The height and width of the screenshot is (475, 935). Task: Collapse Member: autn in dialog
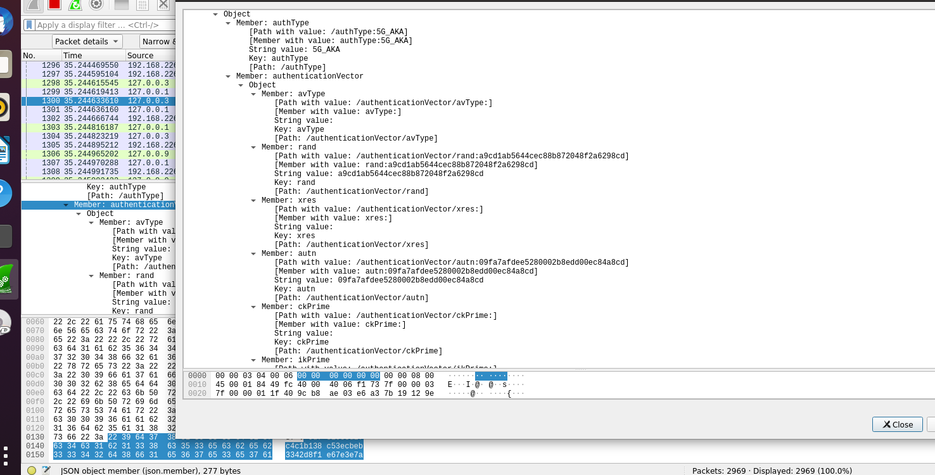tap(254, 253)
